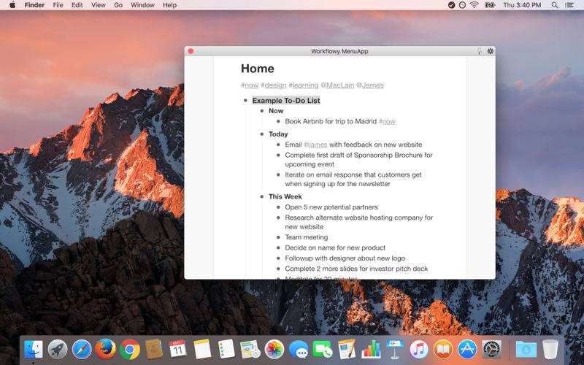This screenshot has width=584, height=365.
Task: Open the Window menu
Action: coord(142,5)
